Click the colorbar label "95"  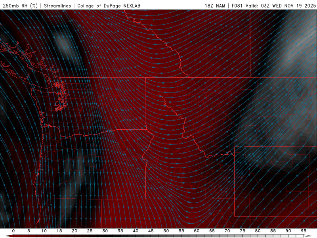[304, 231]
